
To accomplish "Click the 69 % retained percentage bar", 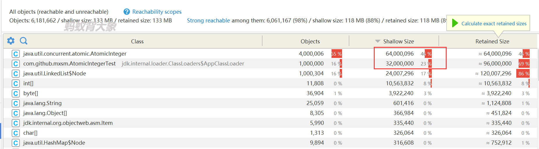I will coord(524,64).
